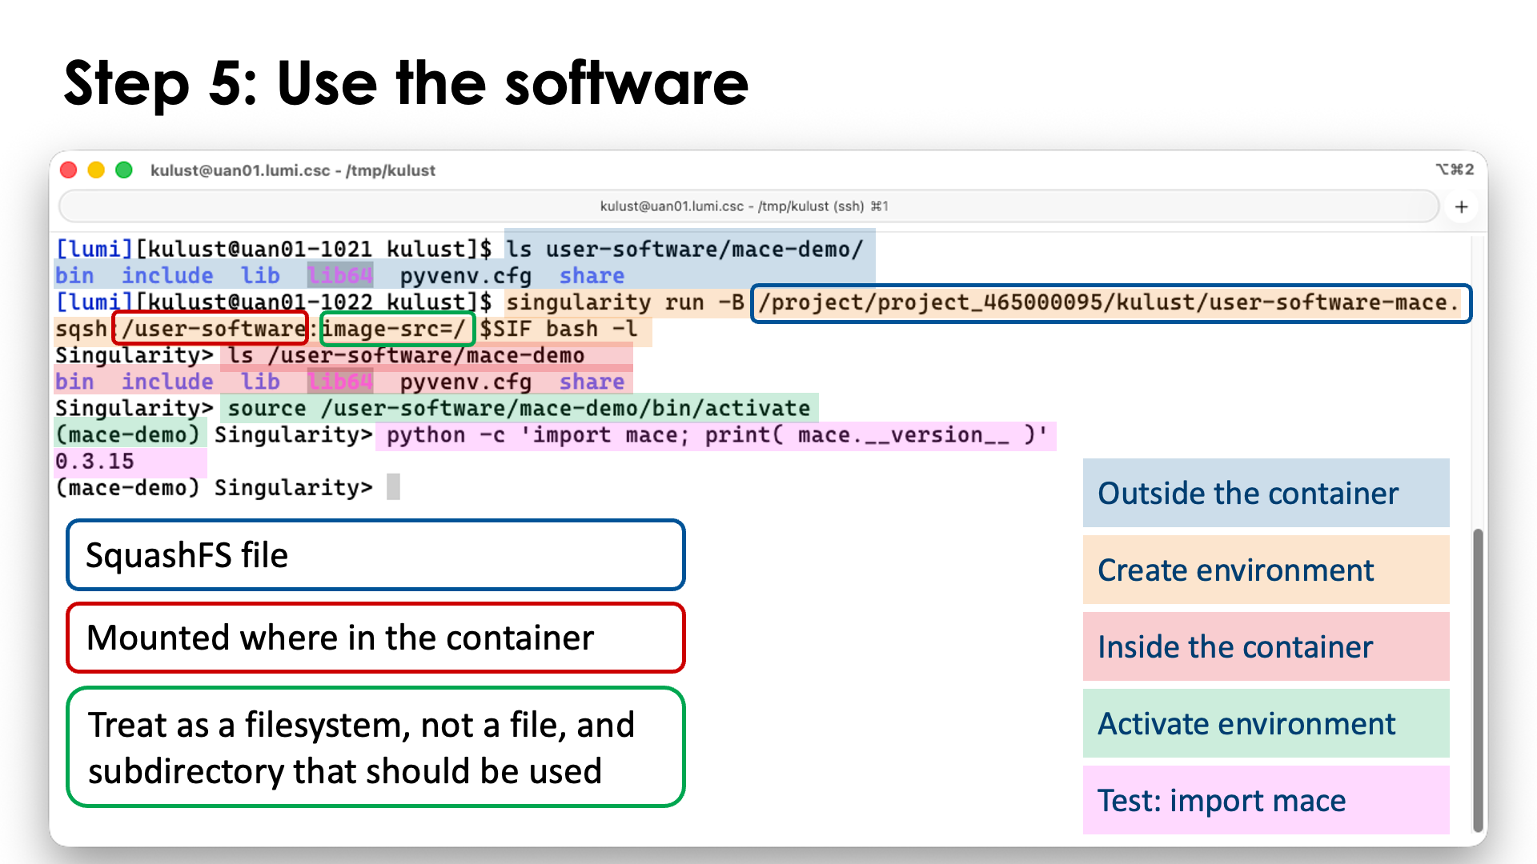This screenshot has width=1537, height=864.
Task: Toggle full screen with the green traffic light
Action: coord(125,170)
